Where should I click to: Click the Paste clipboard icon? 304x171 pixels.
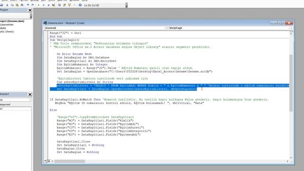tap(17, 5)
